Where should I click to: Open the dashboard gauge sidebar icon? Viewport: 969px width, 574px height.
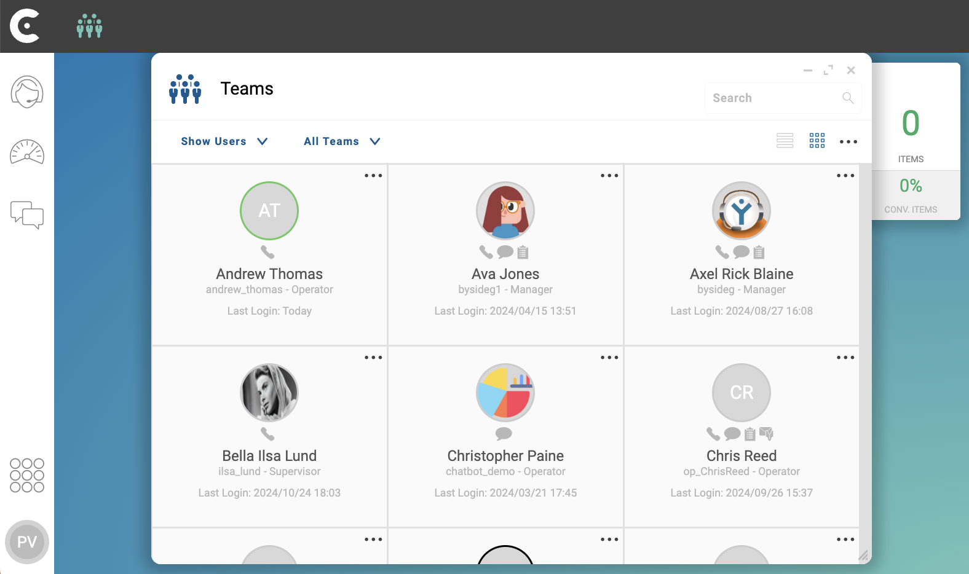27,152
